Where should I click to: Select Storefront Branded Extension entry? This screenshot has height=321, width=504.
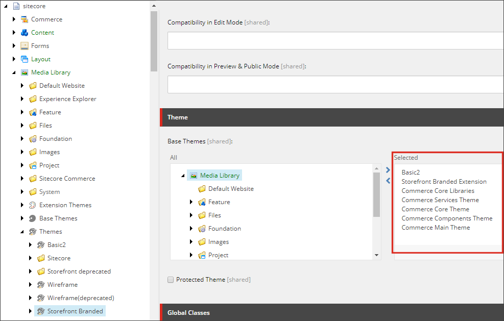[x=444, y=182]
